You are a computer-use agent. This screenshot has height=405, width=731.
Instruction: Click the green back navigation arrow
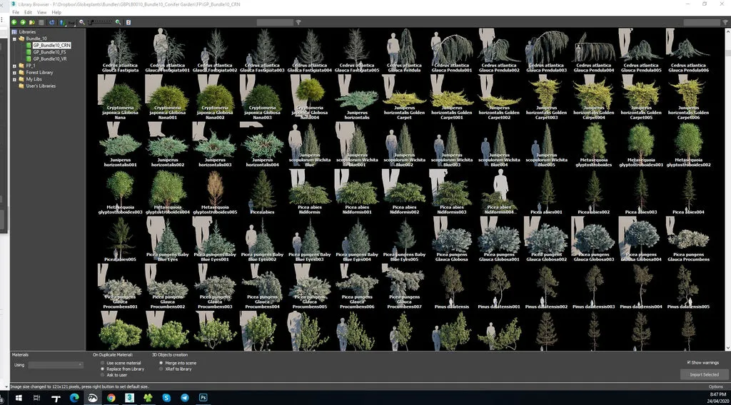click(x=14, y=22)
